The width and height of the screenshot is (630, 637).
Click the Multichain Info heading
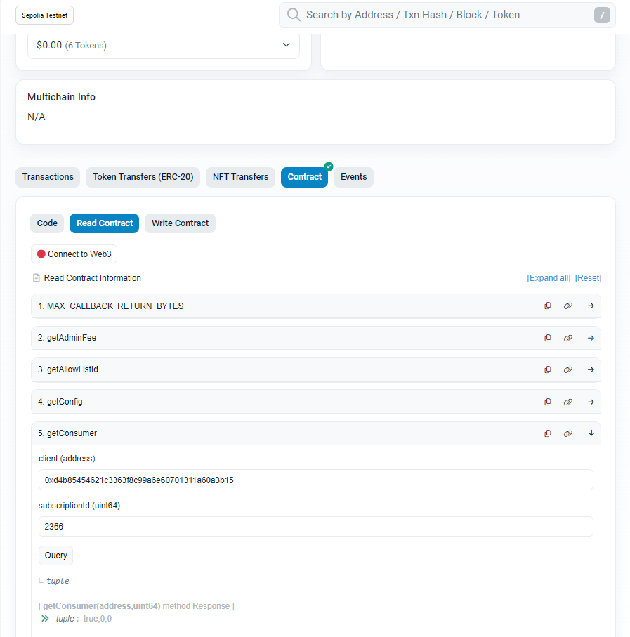tap(61, 97)
